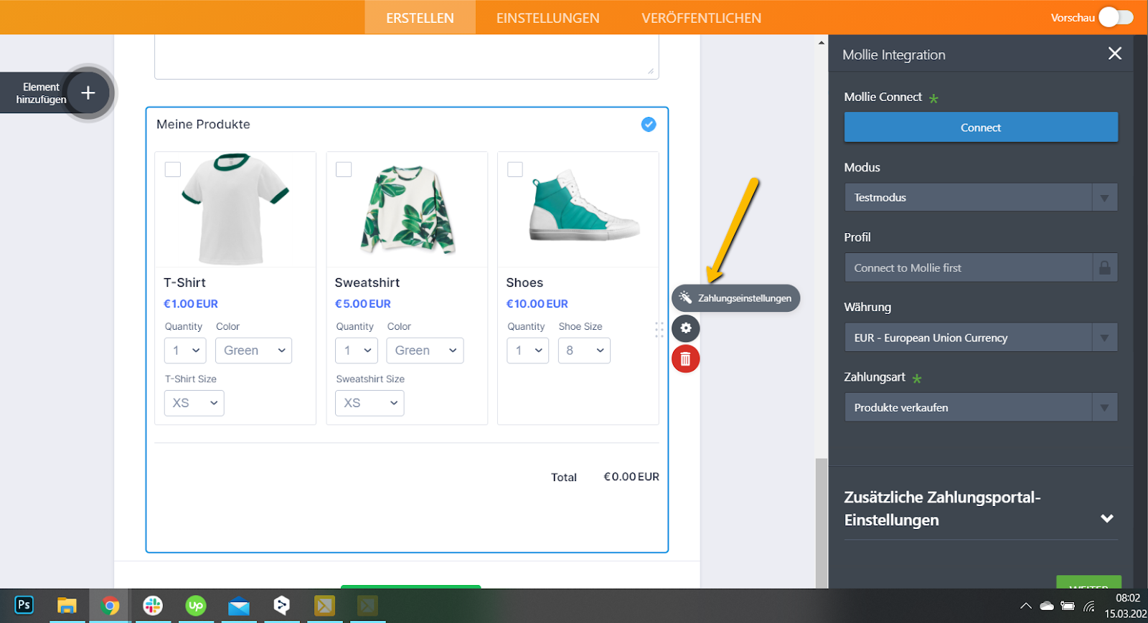Open T-Shirt Quantity dropdown
This screenshot has height=623, width=1148.
(x=186, y=351)
